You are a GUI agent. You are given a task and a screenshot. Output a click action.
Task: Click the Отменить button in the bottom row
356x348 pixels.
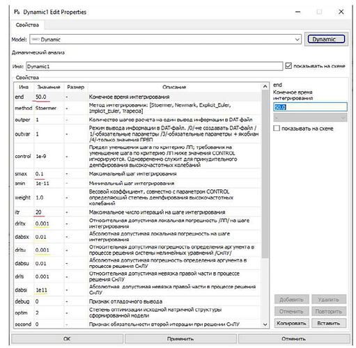[x=294, y=339]
